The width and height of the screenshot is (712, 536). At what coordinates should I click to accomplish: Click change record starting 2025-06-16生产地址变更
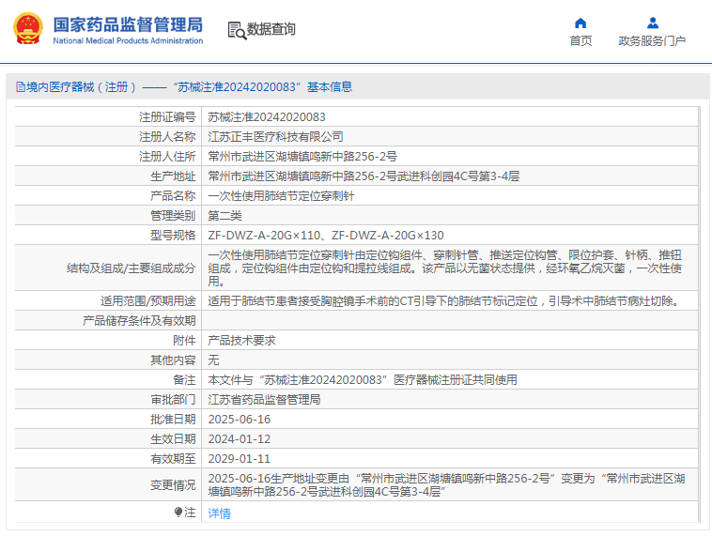(446, 485)
